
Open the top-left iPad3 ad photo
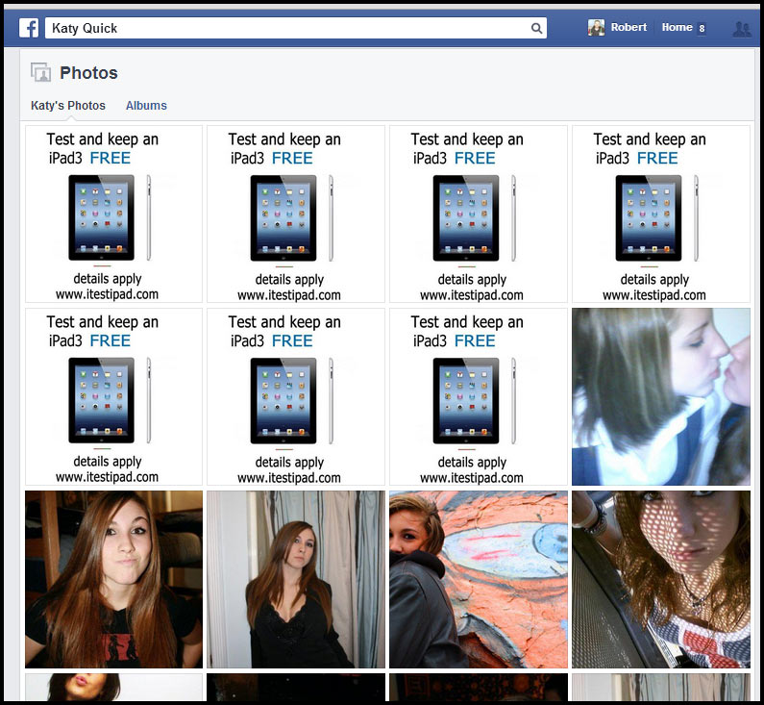coord(113,214)
